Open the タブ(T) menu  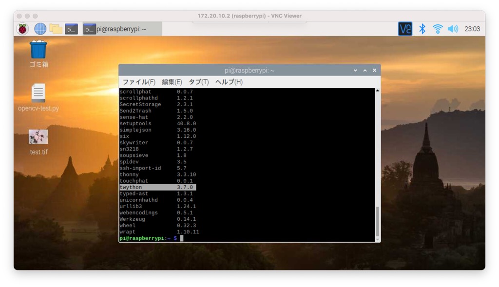click(198, 82)
